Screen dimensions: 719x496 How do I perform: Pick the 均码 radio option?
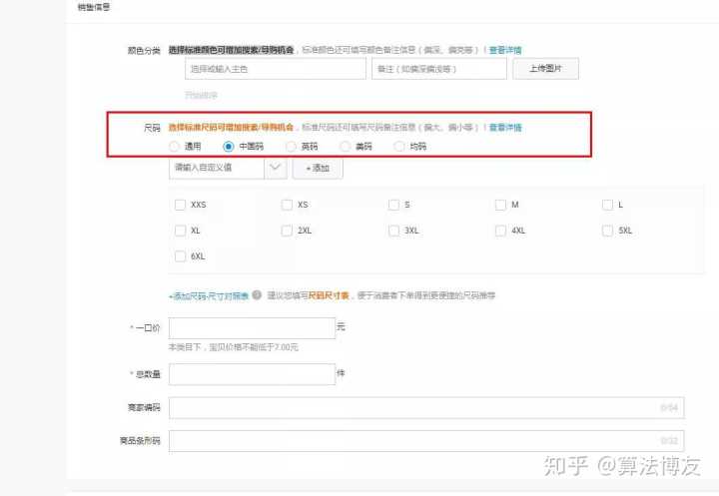click(398, 147)
